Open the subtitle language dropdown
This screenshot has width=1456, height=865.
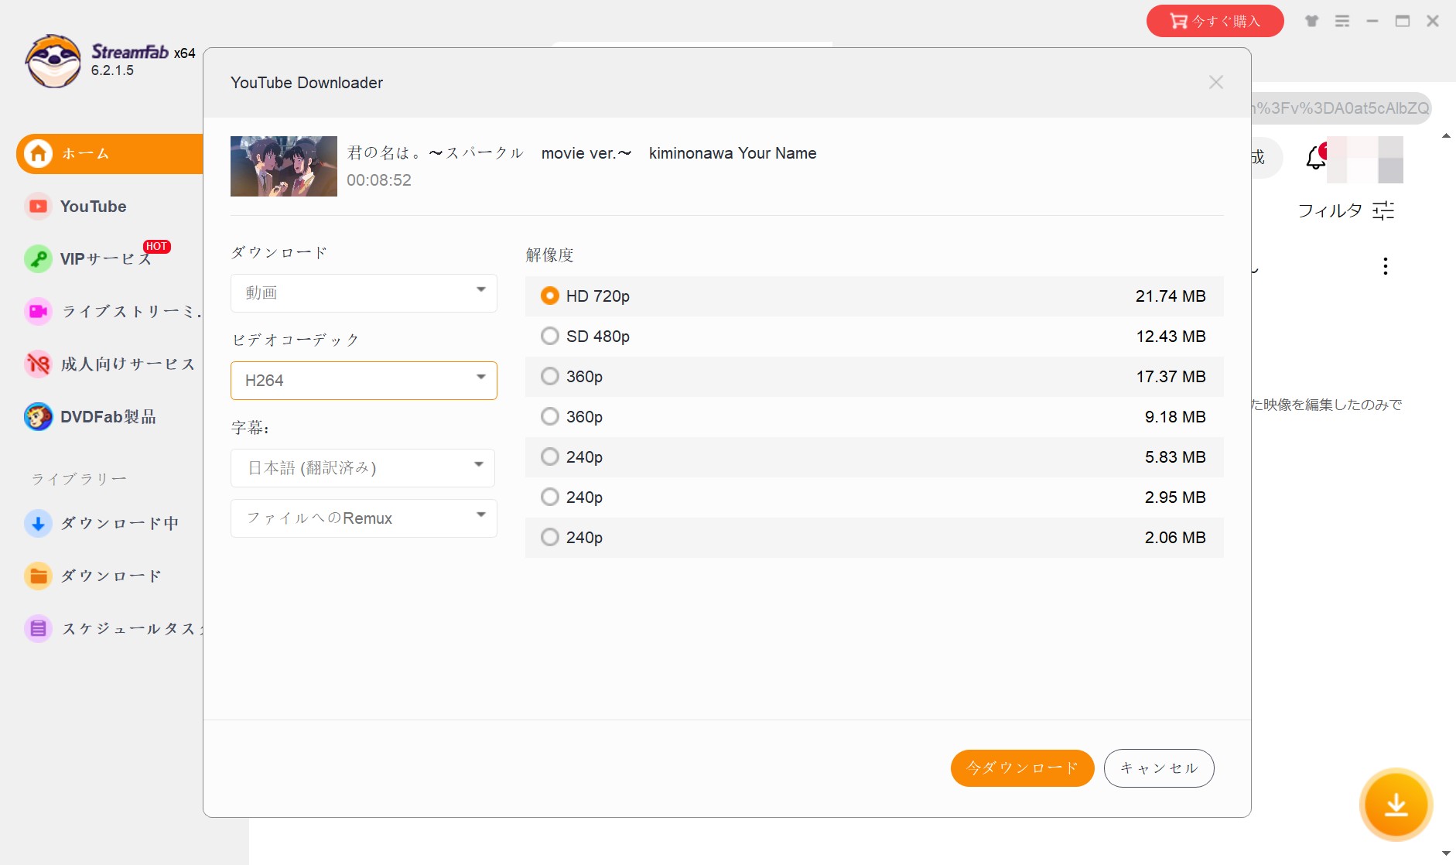point(363,468)
